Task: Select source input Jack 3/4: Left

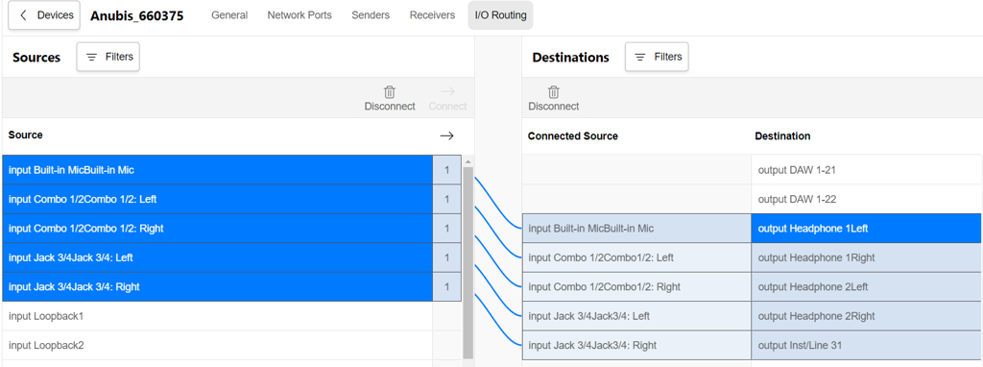Action: pos(218,257)
